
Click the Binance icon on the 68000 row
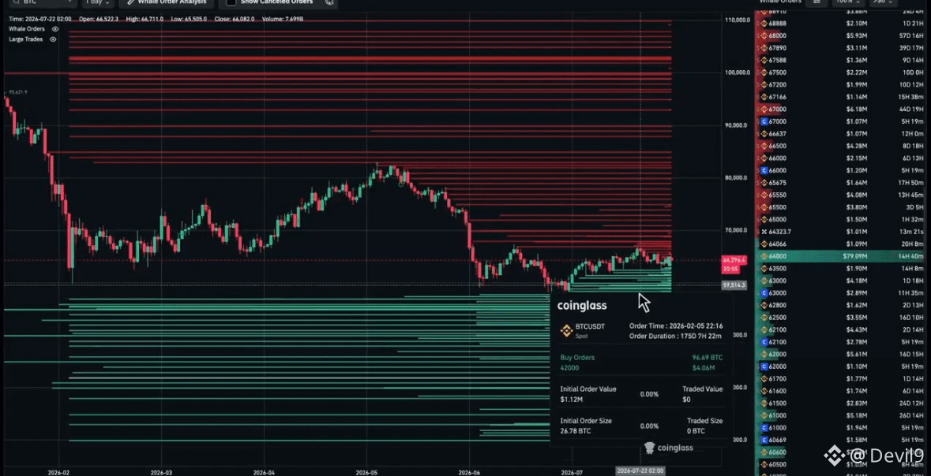pos(764,35)
